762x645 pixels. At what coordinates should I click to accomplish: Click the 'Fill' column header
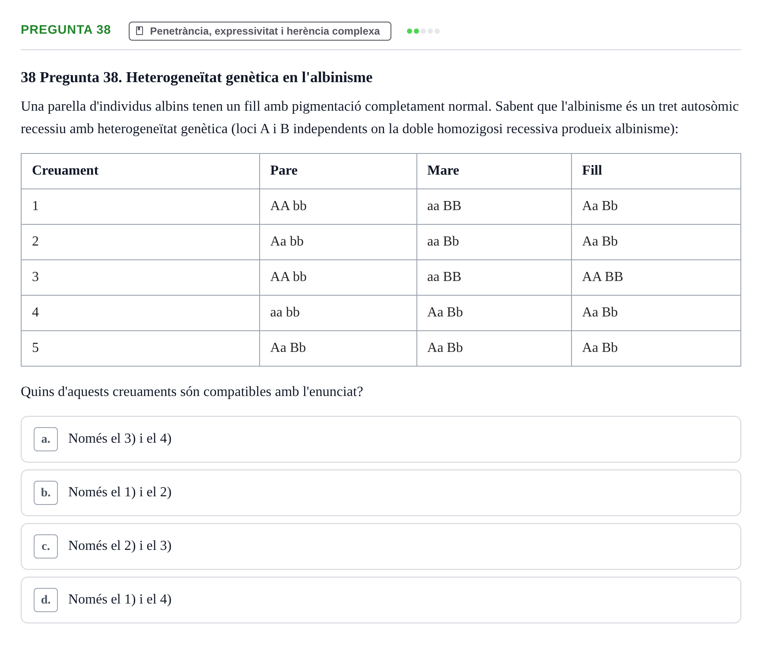656,171
